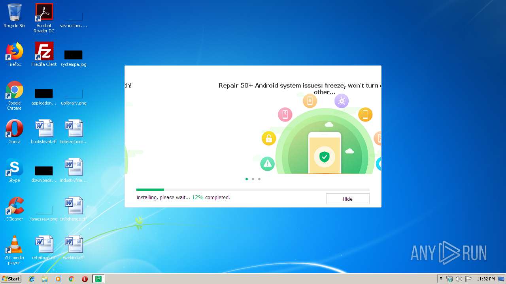Click the yellow unlock feature icon
Image resolution: width=506 pixels, height=284 pixels.
pos(269,138)
